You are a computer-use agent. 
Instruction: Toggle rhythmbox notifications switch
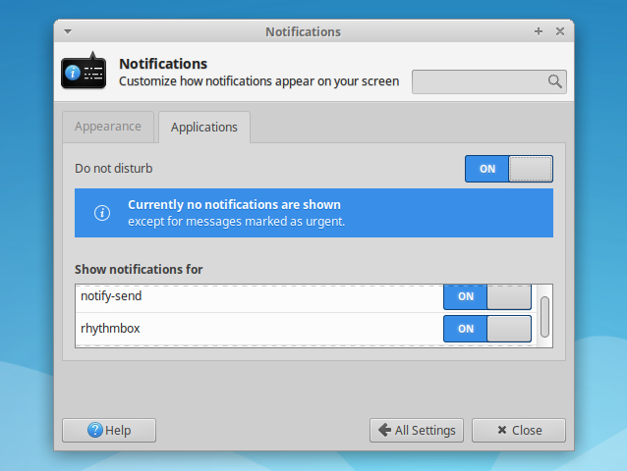(x=487, y=329)
